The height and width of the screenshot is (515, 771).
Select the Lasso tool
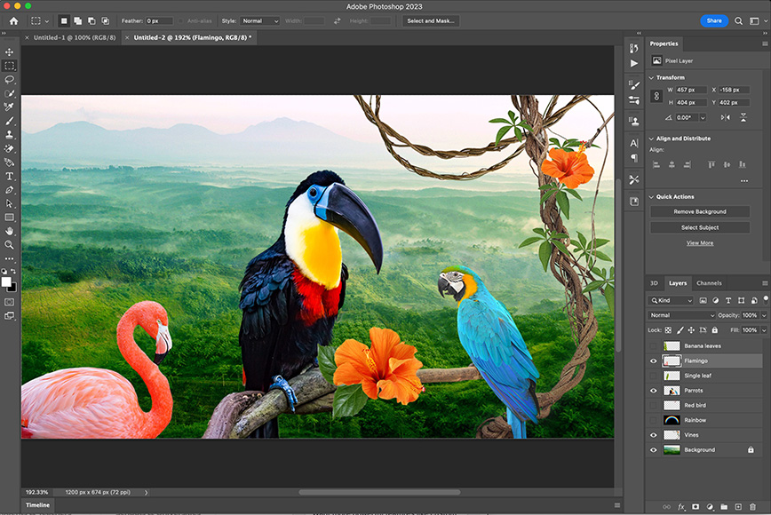click(x=10, y=80)
